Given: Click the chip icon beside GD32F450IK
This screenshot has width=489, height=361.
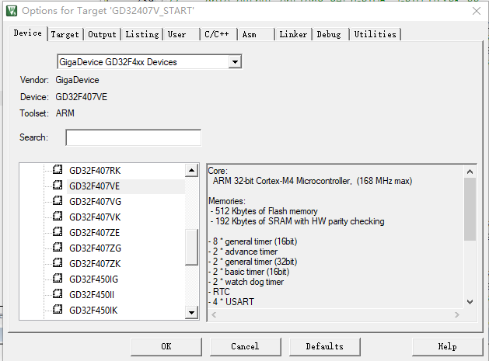Looking at the screenshot, I should click(x=58, y=309).
